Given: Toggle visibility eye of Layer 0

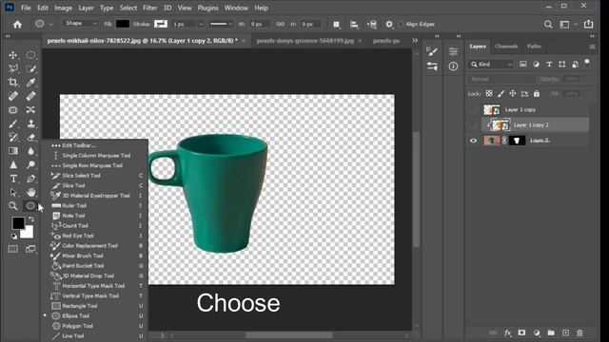Looking at the screenshot, I should tap(473, 141).
